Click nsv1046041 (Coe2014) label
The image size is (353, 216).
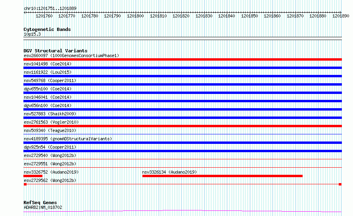coord(48,97)
